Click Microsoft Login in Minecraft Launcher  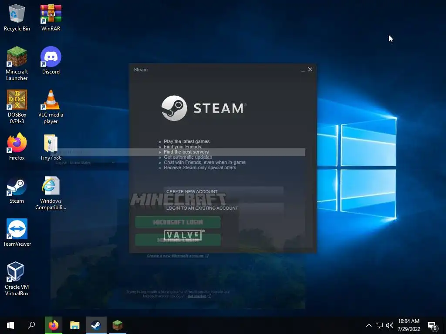pyautogui.click(x=178, y=222)
